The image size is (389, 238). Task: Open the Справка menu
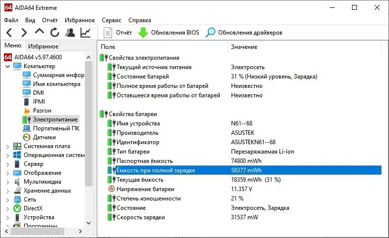(x=140, y=20)
